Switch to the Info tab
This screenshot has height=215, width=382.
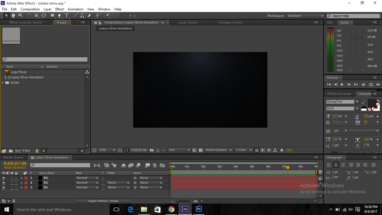330,23
